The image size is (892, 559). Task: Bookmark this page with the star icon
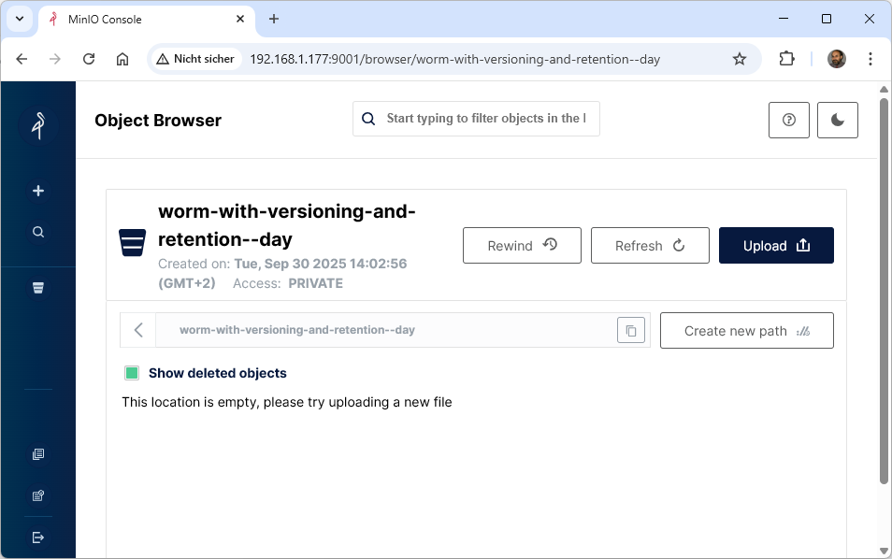click(740, 59)
